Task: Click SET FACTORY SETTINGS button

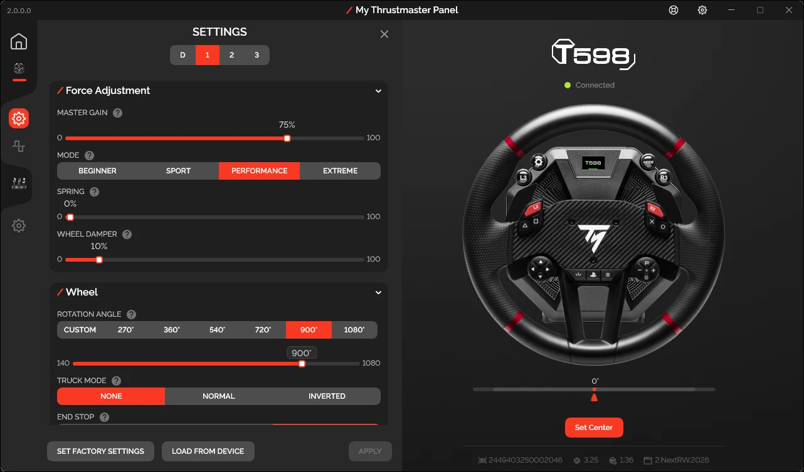Action: pyautogui.click(x=100, y=451)
